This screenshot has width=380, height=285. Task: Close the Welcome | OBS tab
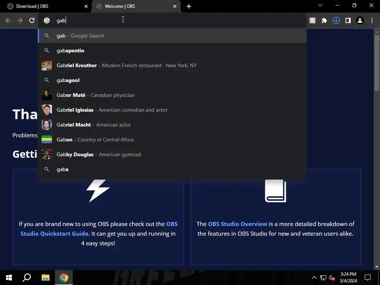coord(175,6)
